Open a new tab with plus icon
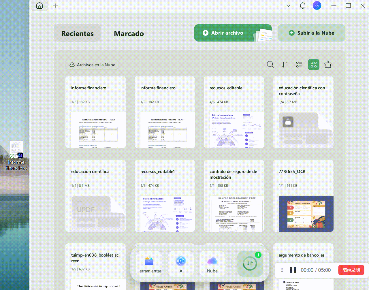 point(56,5)
